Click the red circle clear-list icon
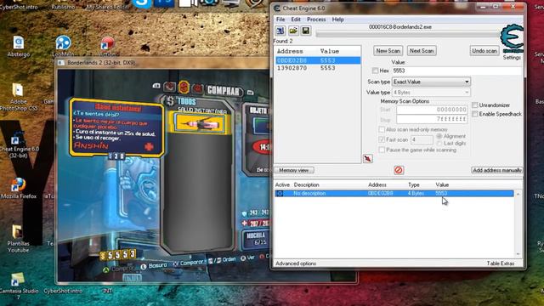The height and width of the screenshot is (306, 544). [399, 170]
